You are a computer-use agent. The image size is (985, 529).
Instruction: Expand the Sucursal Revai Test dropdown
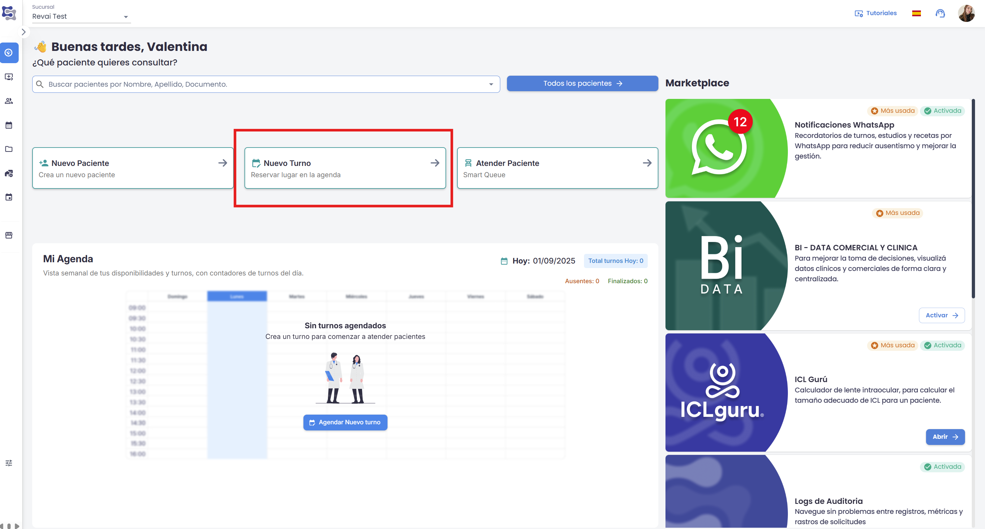pos(126,17)
